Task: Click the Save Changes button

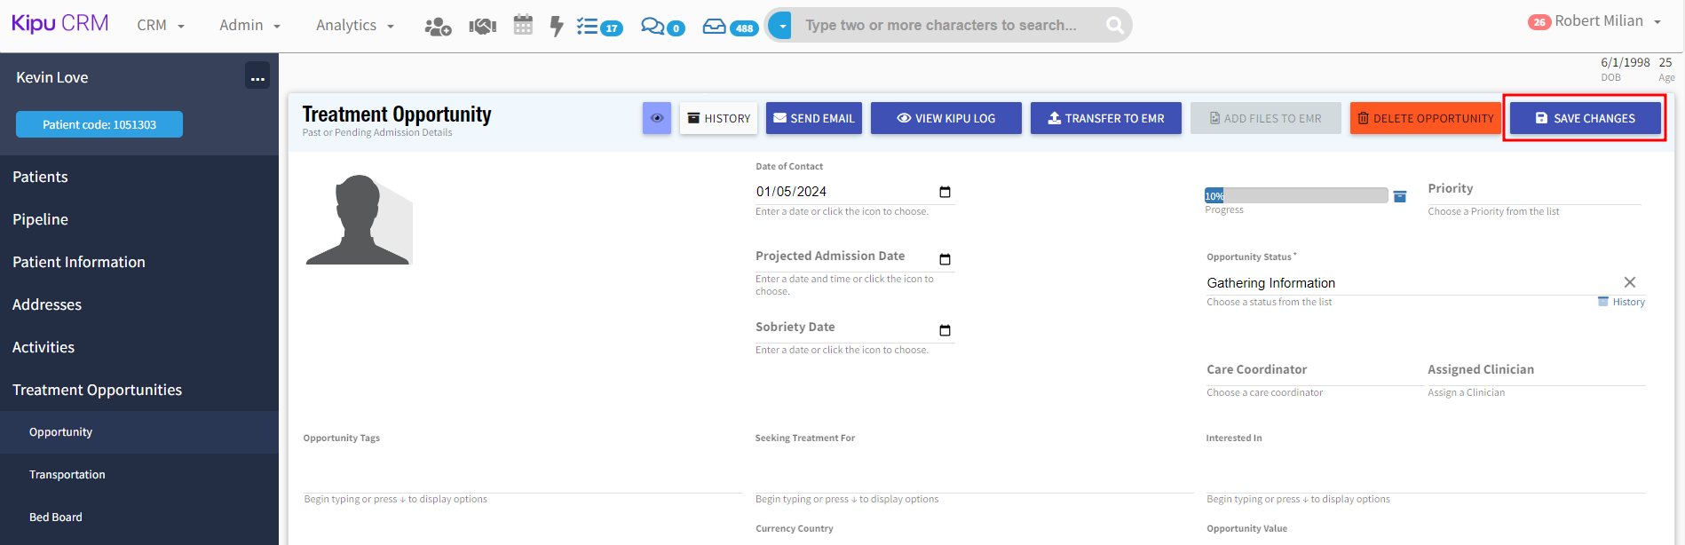Action: pyautogui.click(x=1585, y=118)
